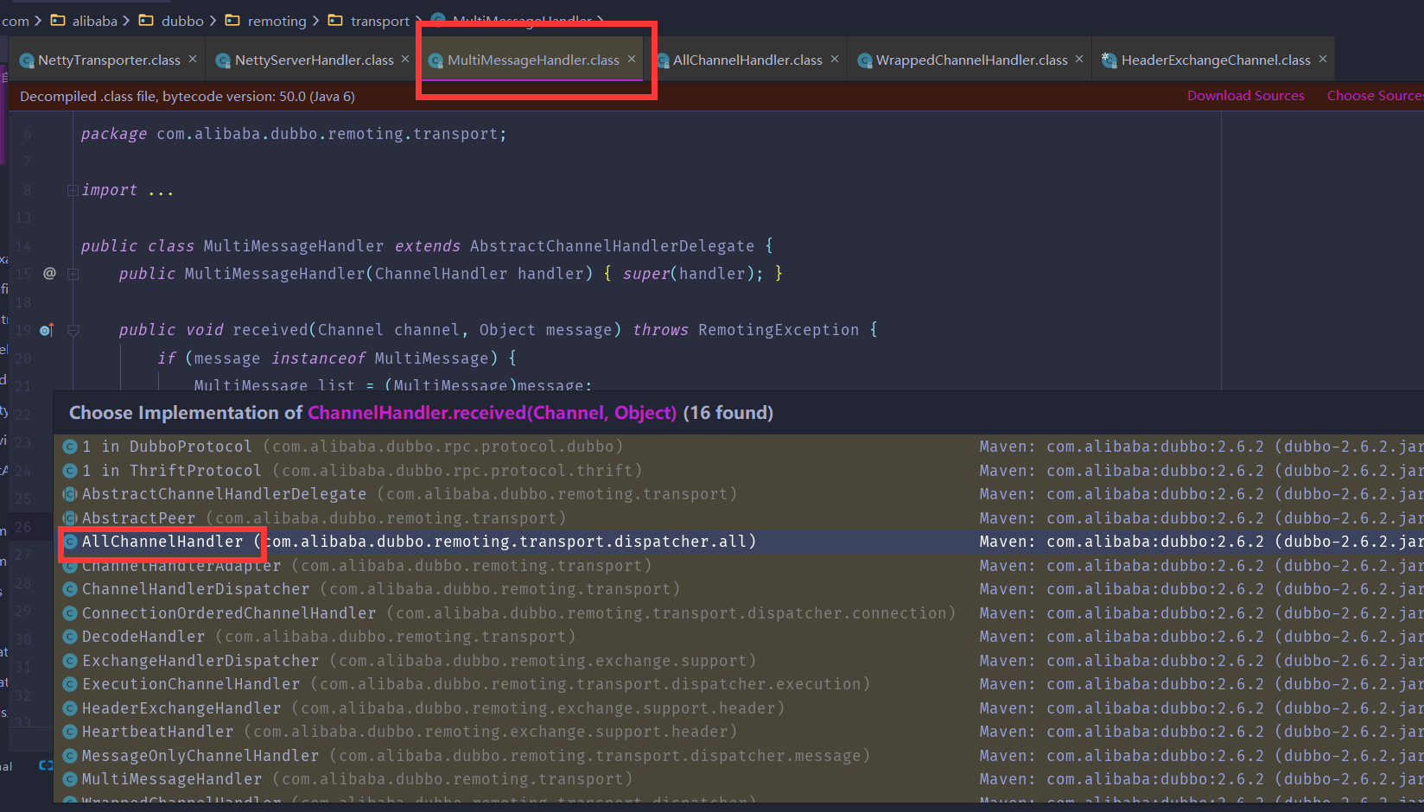Click transport in the breadcrumb path
This screenshot has height=812, width=1424.
point(379,21)
